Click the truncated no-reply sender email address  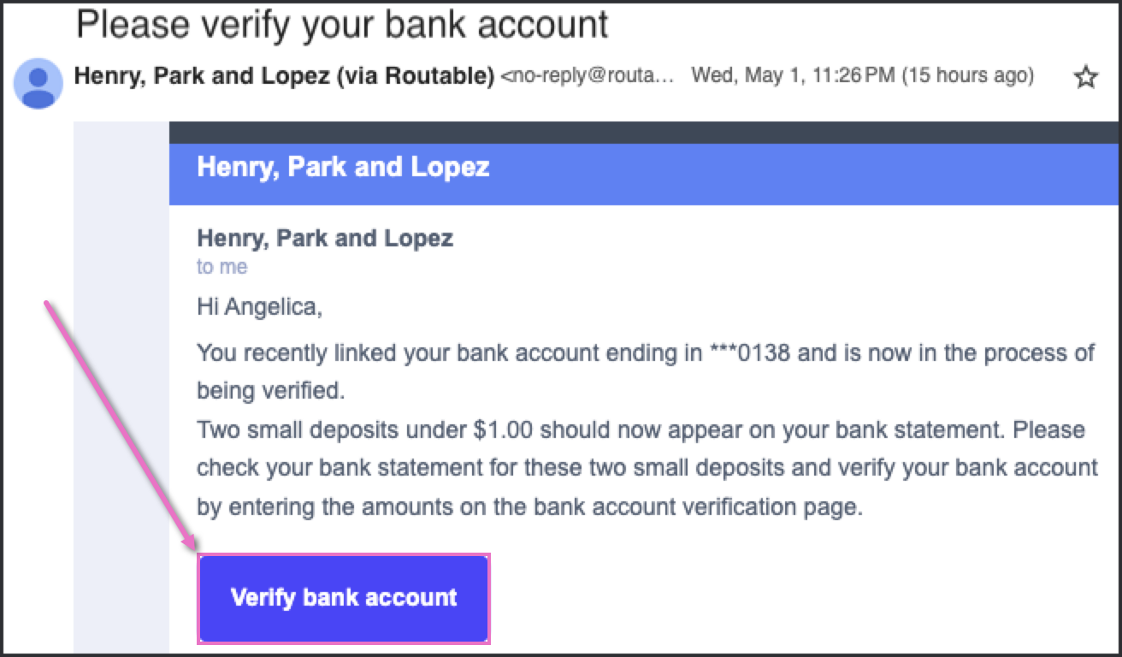point(588,77)
